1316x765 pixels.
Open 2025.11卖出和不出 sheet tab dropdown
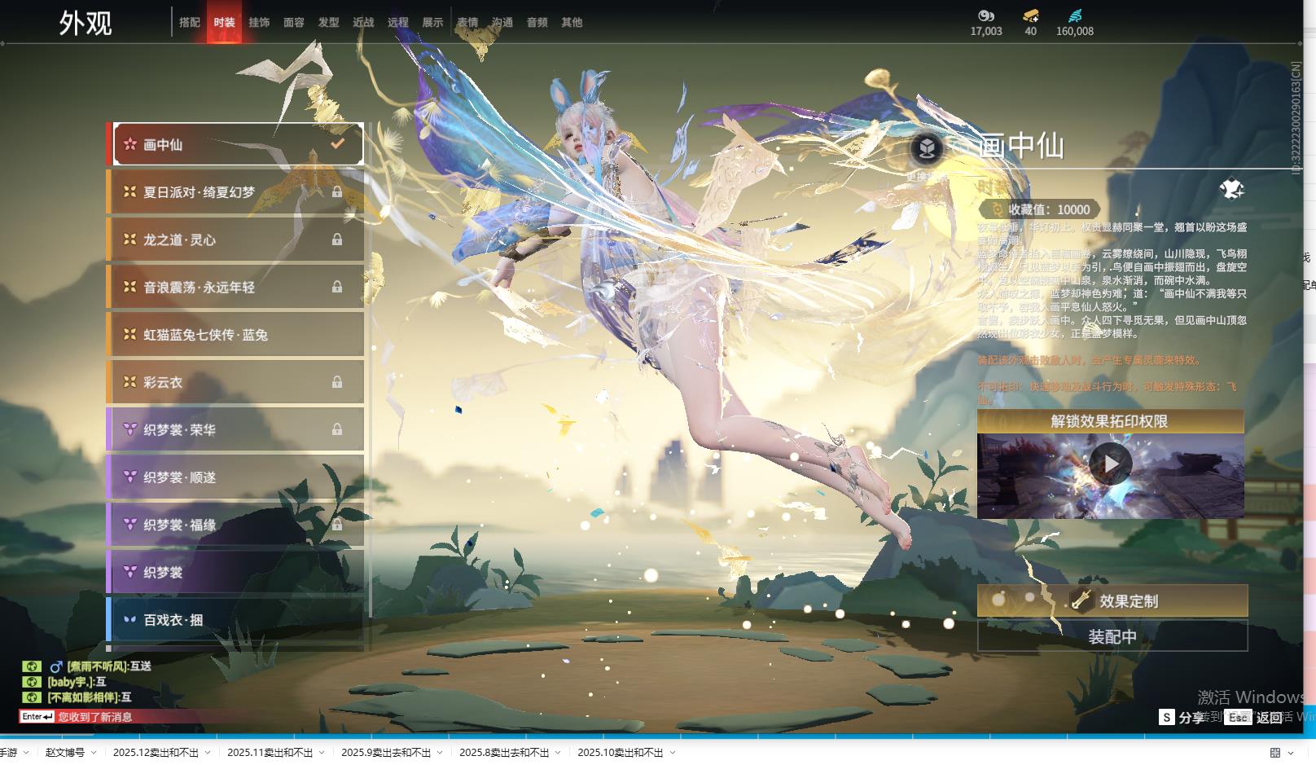322,753
